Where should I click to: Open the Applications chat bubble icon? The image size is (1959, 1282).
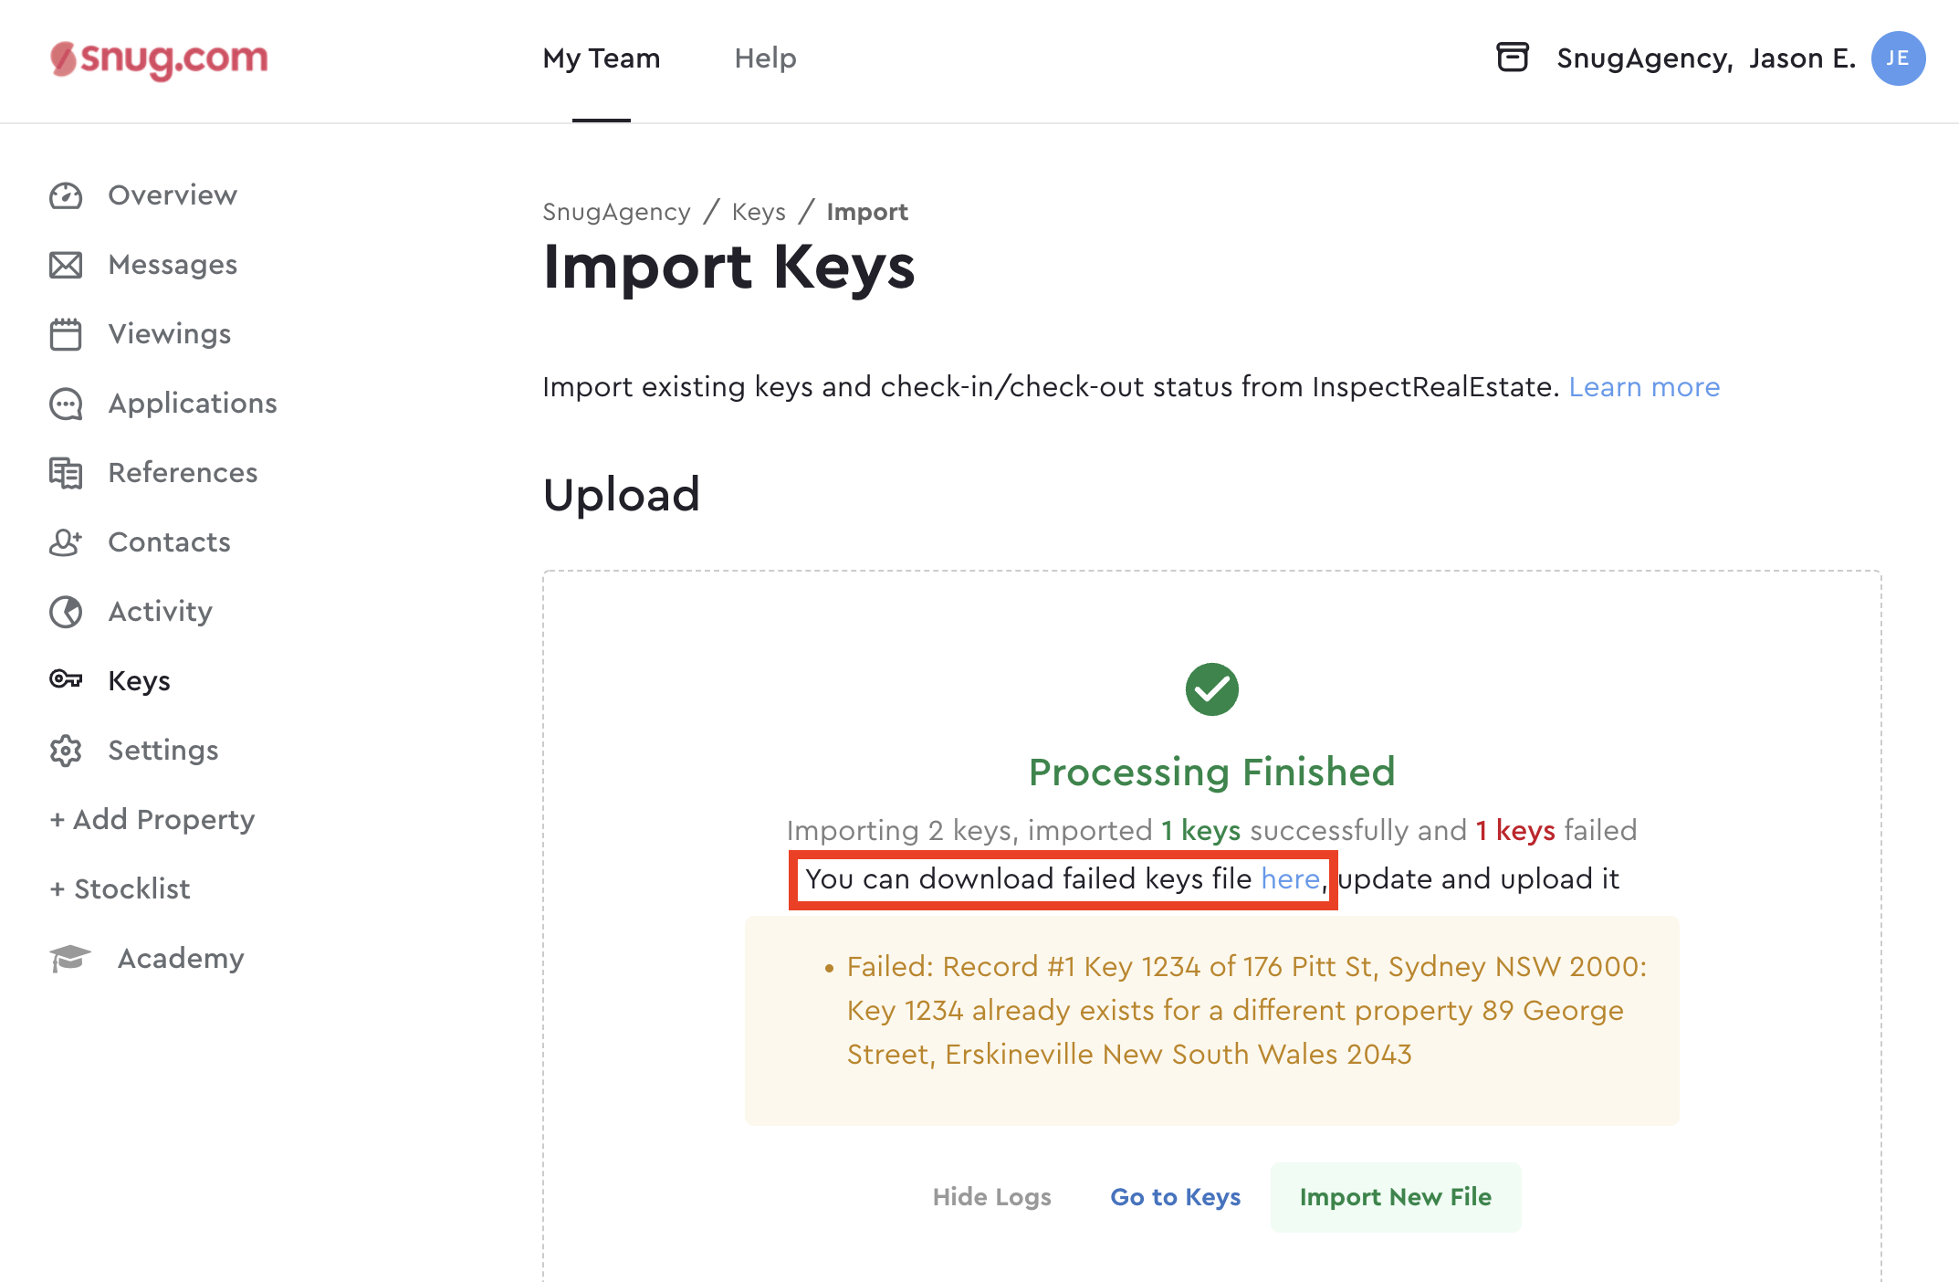(66, 404)
